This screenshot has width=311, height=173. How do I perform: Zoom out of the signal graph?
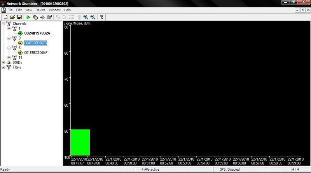click(93, 17)
